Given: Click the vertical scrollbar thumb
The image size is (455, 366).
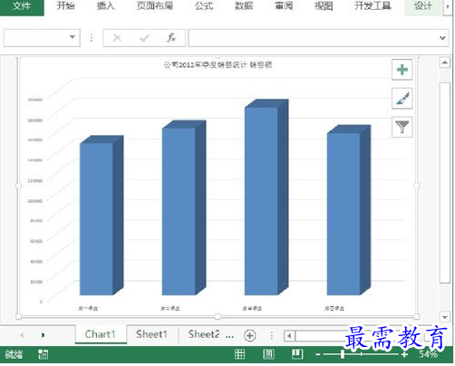Looking at the screenshot, I should point(444,182).
